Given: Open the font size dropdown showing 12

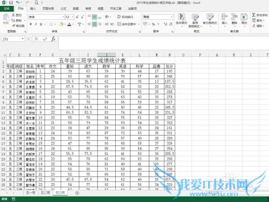Looking at the screenshot, I should 73,17.
